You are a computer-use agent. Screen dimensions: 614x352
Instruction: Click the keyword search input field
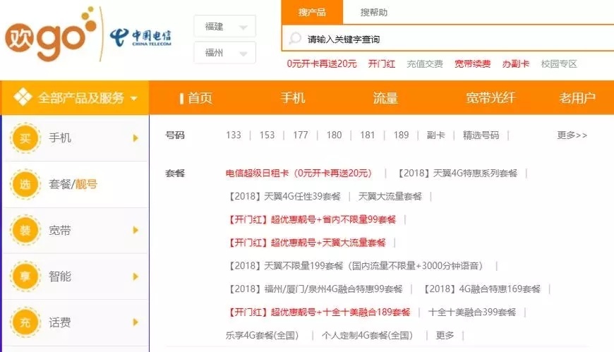tap(447, 38)
